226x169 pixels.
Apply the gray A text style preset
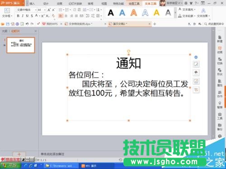pyautogui.click(x=168, y=13)
